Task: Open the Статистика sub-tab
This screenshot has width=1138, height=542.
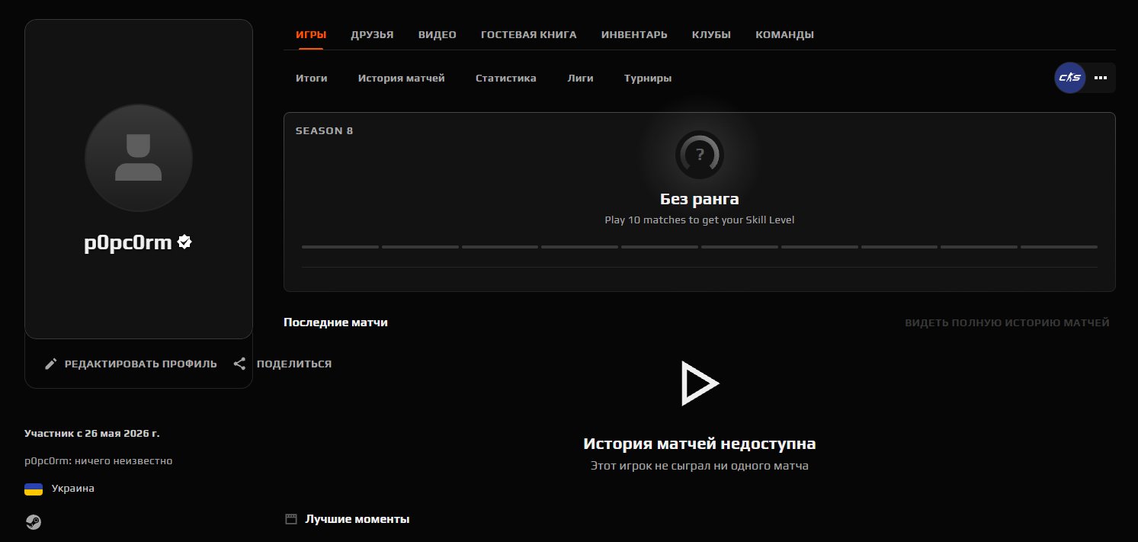Action: [x=506, y=79]
